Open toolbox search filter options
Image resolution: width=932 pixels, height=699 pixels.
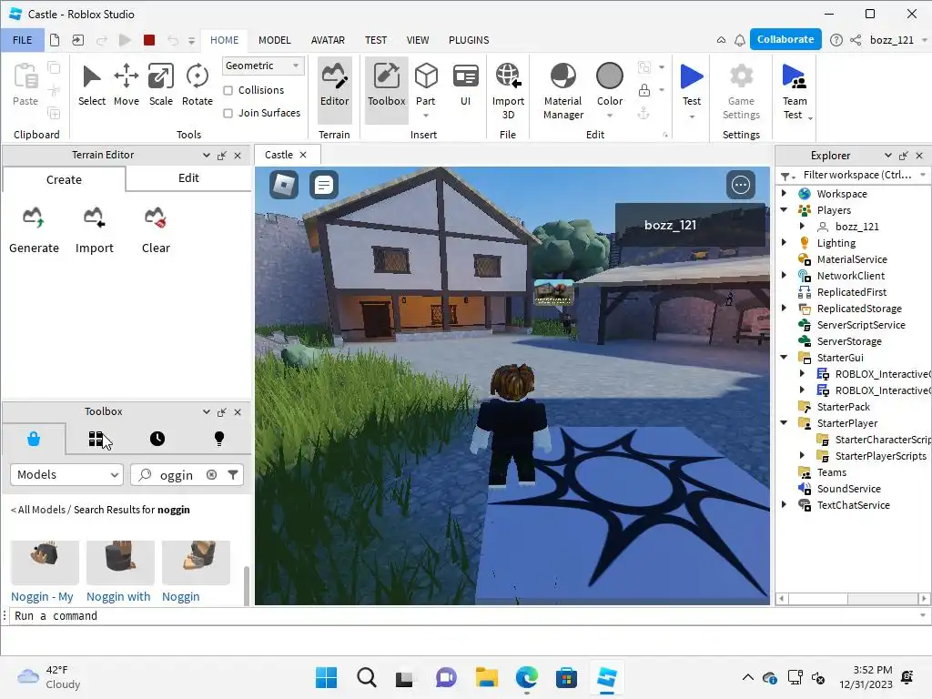pos(233,474)
